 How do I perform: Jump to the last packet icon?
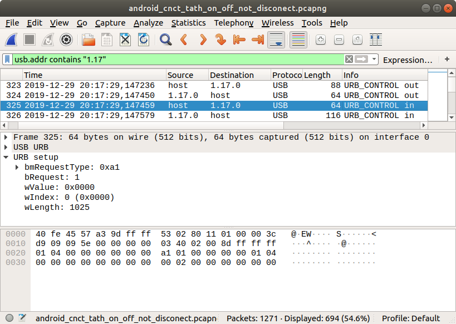point(258,40)
